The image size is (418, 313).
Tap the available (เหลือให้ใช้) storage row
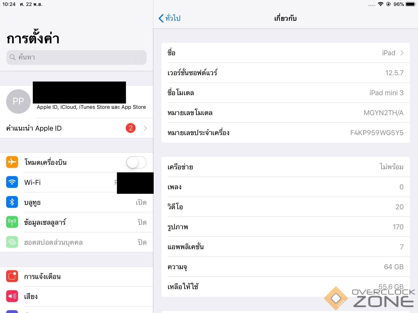[x=286, y=287]
